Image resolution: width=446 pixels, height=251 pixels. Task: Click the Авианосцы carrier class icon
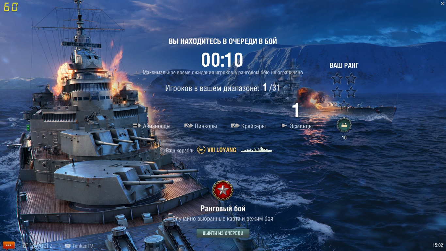[x=137, y=126]
